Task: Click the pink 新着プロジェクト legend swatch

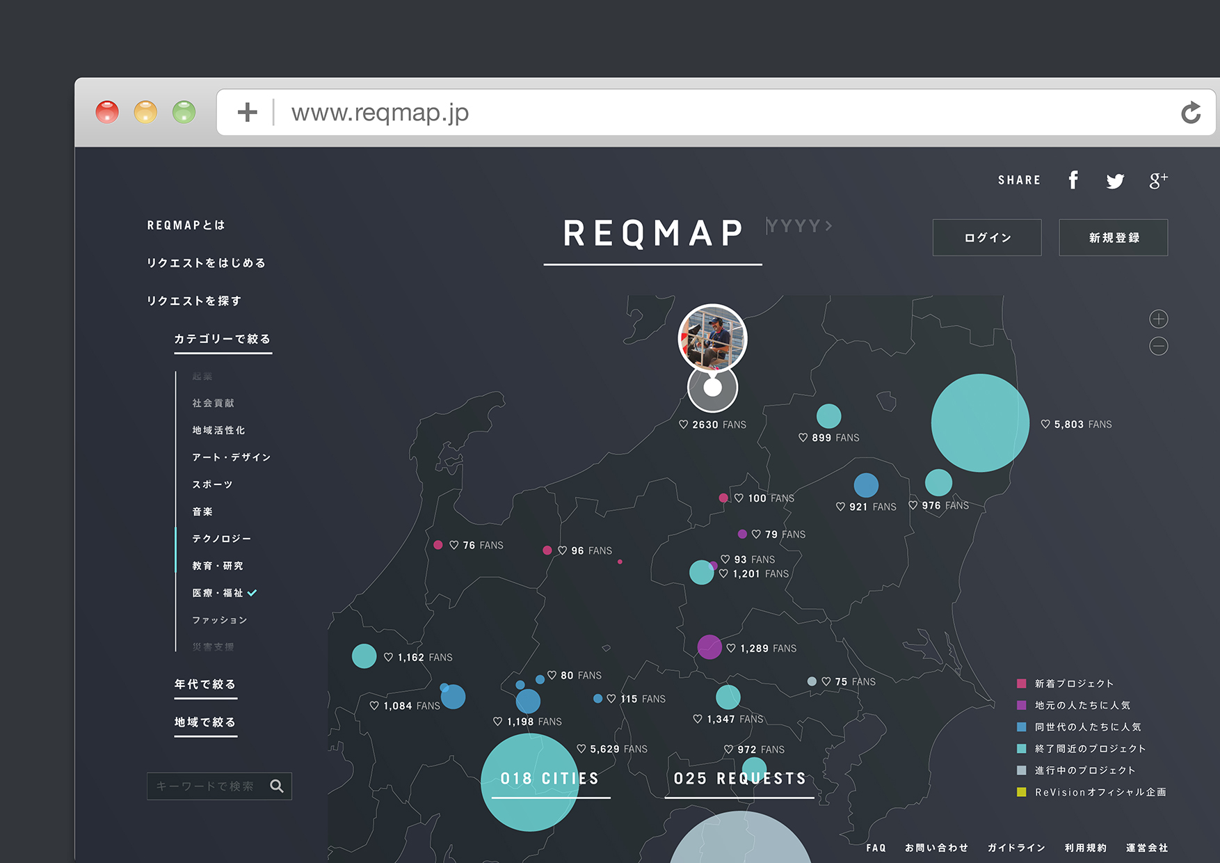Action: click(1021, 683)
